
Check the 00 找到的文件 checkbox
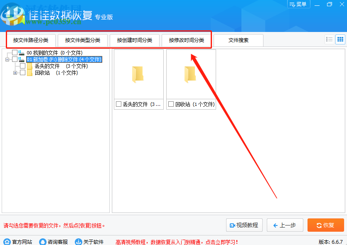[x=15, y=53]
